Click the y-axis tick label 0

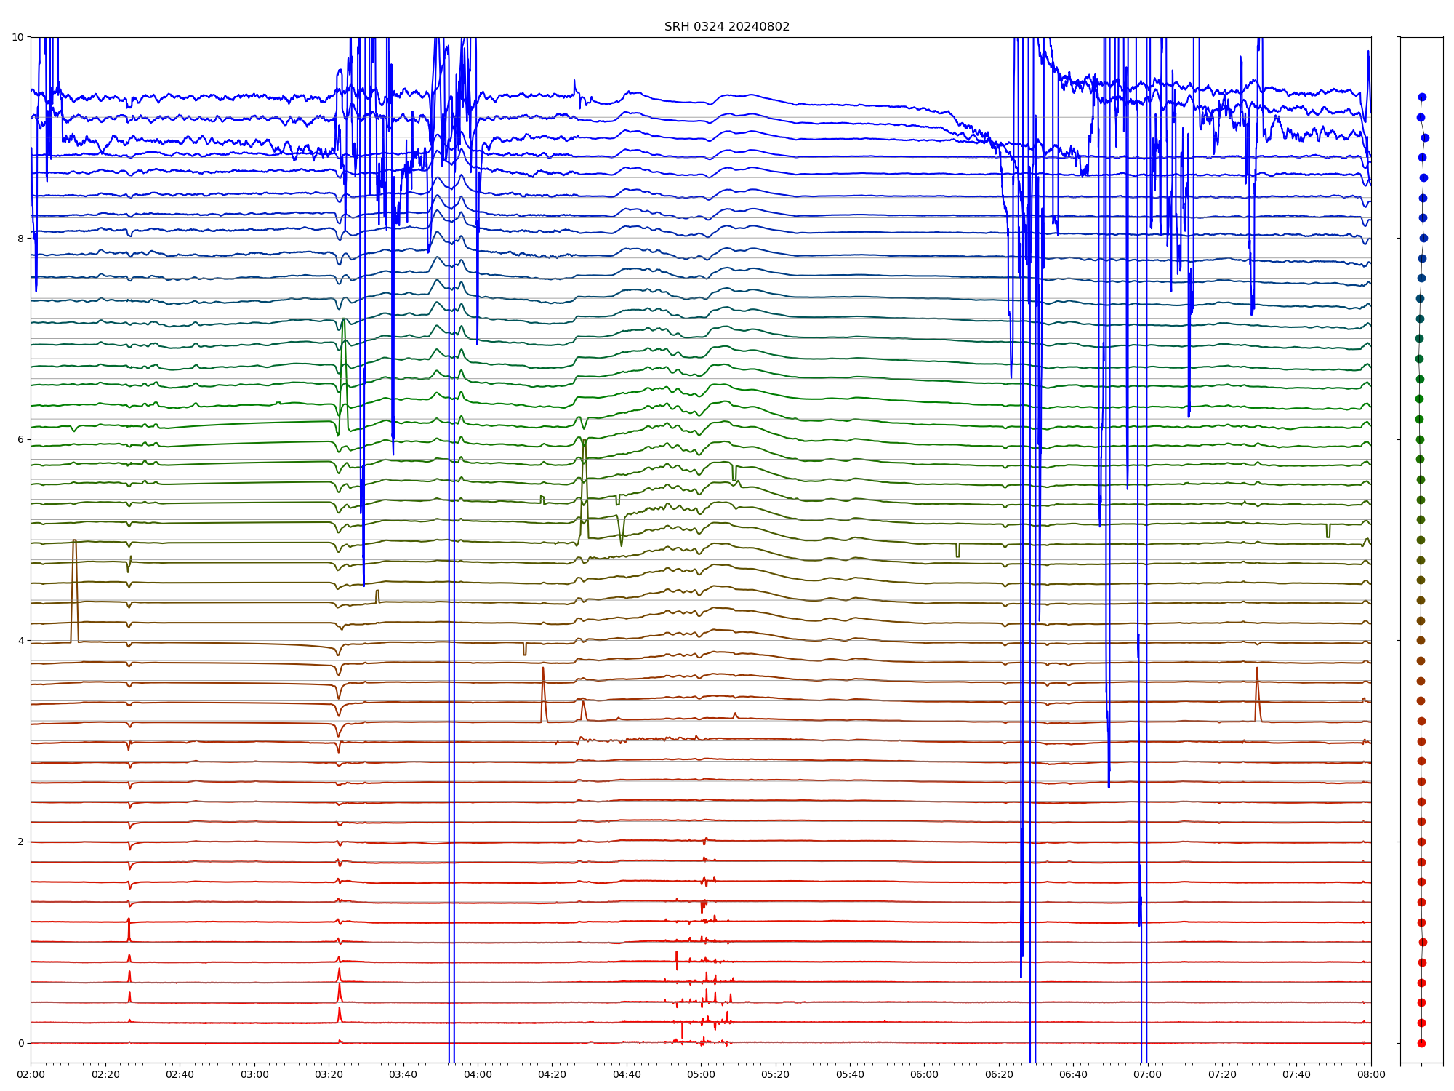[21, 1043]
